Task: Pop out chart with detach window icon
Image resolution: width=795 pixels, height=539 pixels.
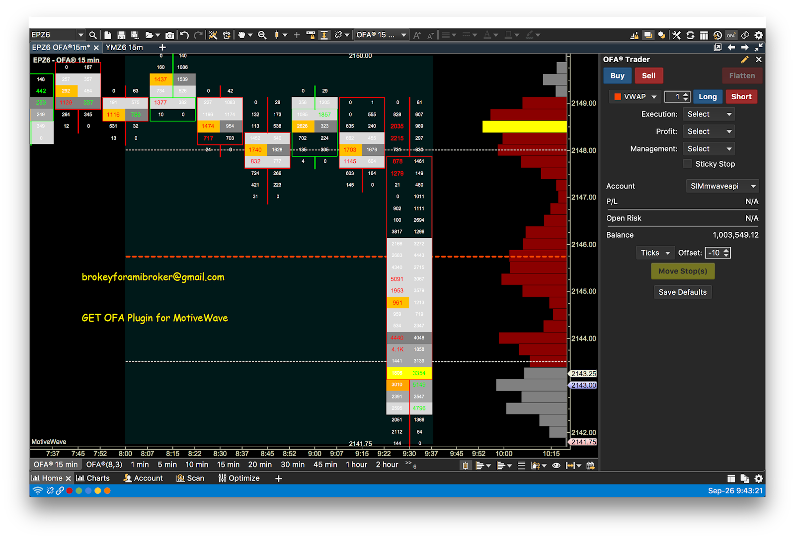Action: (717, 47)
